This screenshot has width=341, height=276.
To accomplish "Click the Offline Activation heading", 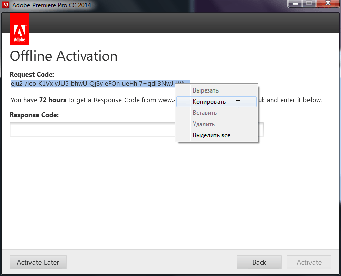I will [64, 56].
